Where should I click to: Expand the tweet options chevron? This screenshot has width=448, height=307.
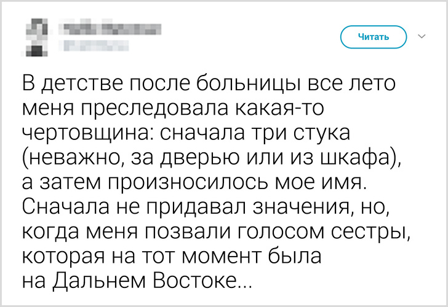point(422,37)
